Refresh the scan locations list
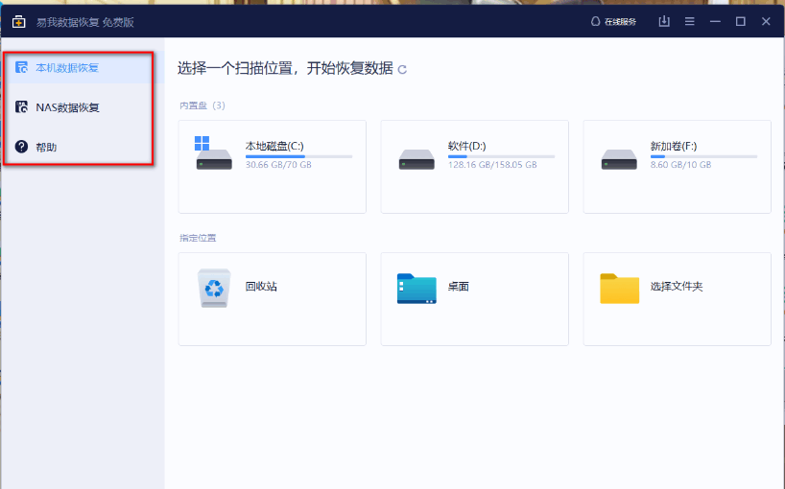The image size is (785, 489). (x=402, y=69)
